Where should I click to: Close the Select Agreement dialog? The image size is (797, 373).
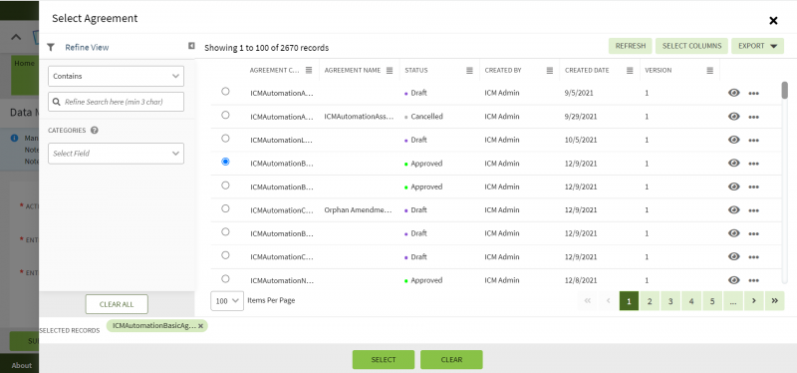(x=773, y=20)
